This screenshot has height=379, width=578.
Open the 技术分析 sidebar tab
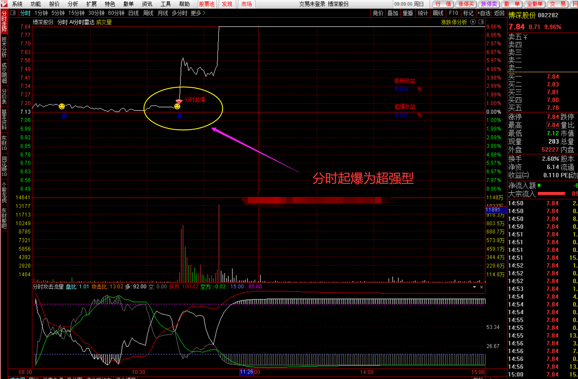[x=4, y=47]
